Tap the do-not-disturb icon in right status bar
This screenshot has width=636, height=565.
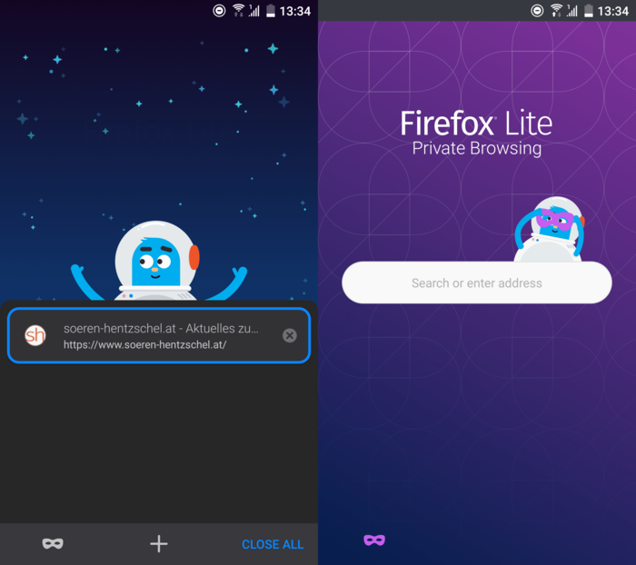pos(537,11)
